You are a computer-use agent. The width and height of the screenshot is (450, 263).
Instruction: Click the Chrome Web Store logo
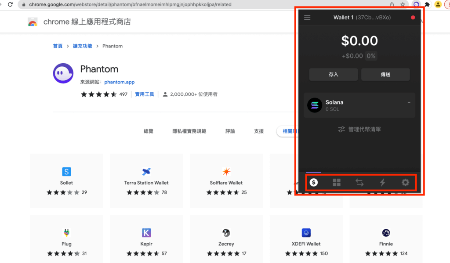click(33, 21)
